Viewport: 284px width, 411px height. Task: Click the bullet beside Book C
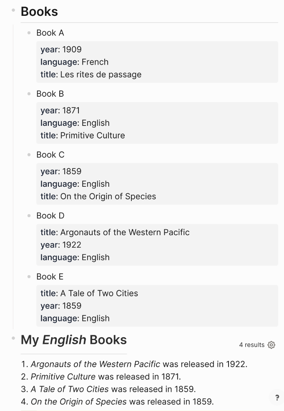point(29,155)
